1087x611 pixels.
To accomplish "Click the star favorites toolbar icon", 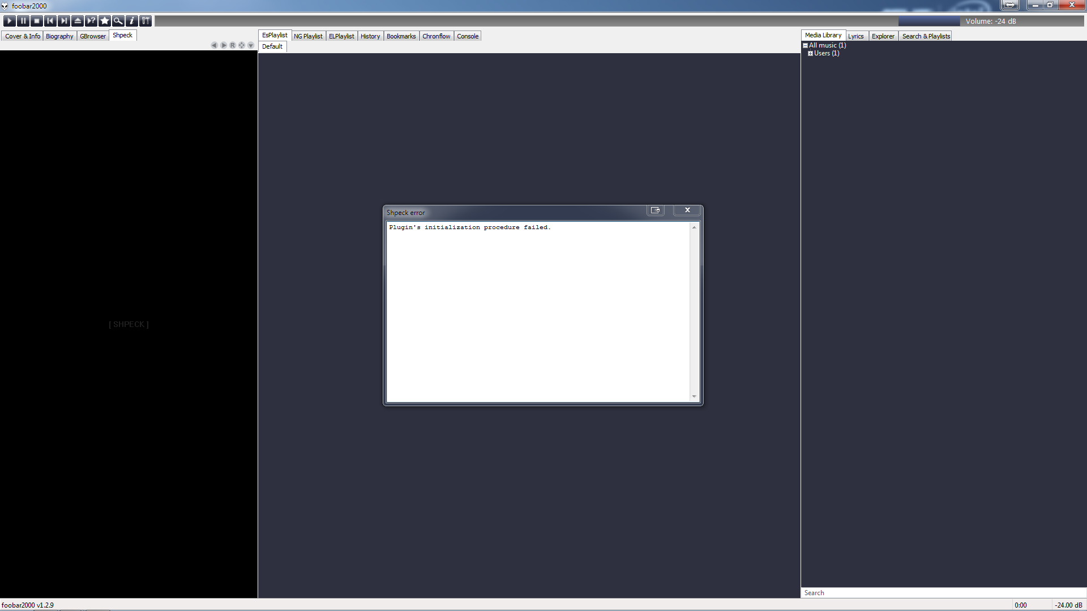I will coord(105,21).
